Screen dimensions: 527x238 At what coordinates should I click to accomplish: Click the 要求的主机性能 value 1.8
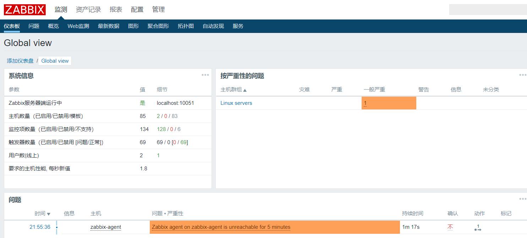click(x=143, y=169)
